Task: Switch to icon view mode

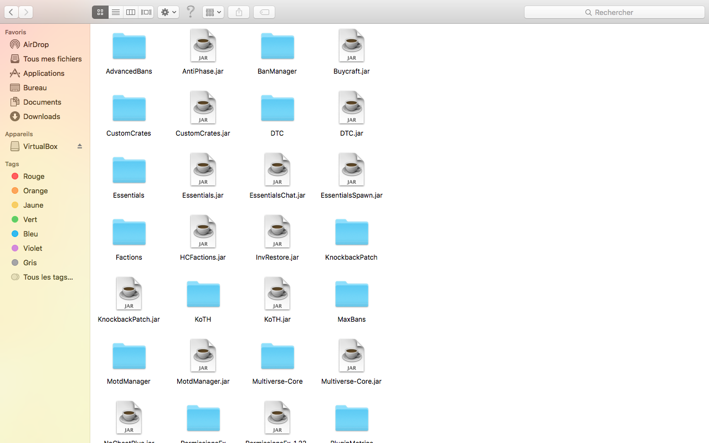Action: click(100, 12)
